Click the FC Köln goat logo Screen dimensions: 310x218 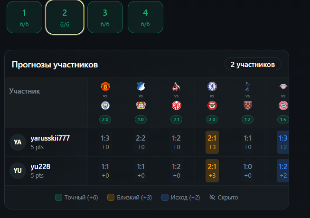tap(177, 86)
